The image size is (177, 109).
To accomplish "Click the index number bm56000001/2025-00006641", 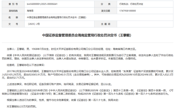I will coord(42,4).
